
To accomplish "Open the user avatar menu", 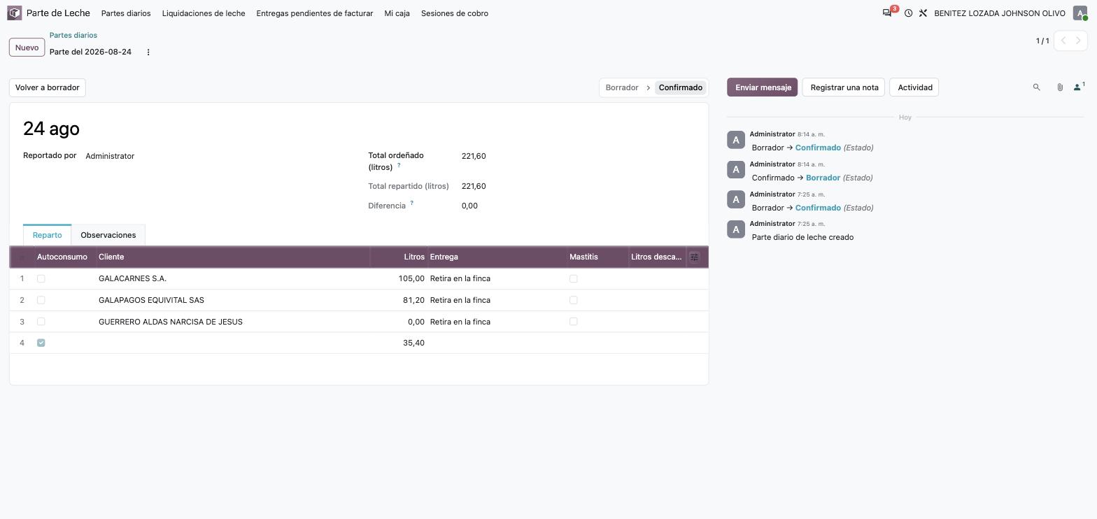I will coord(1080,13).
